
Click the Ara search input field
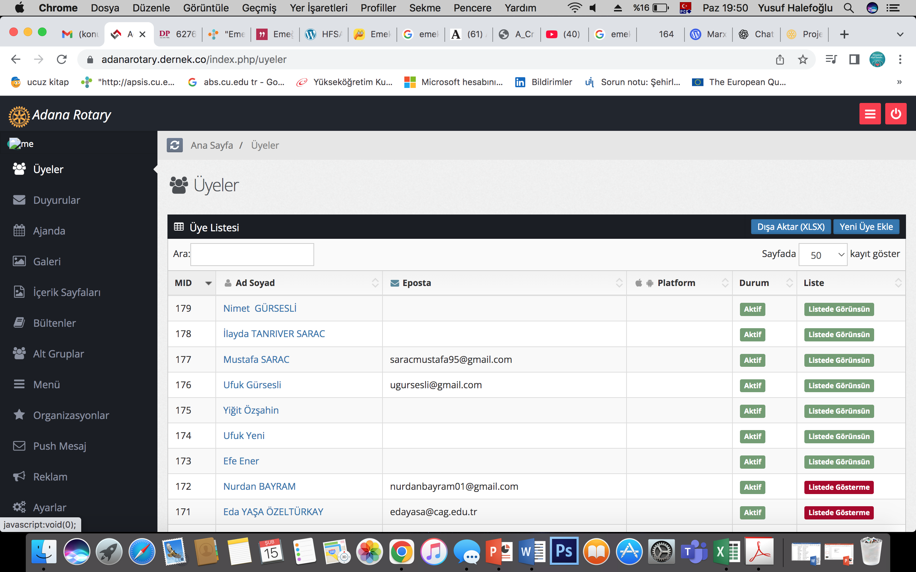(252, 254)
